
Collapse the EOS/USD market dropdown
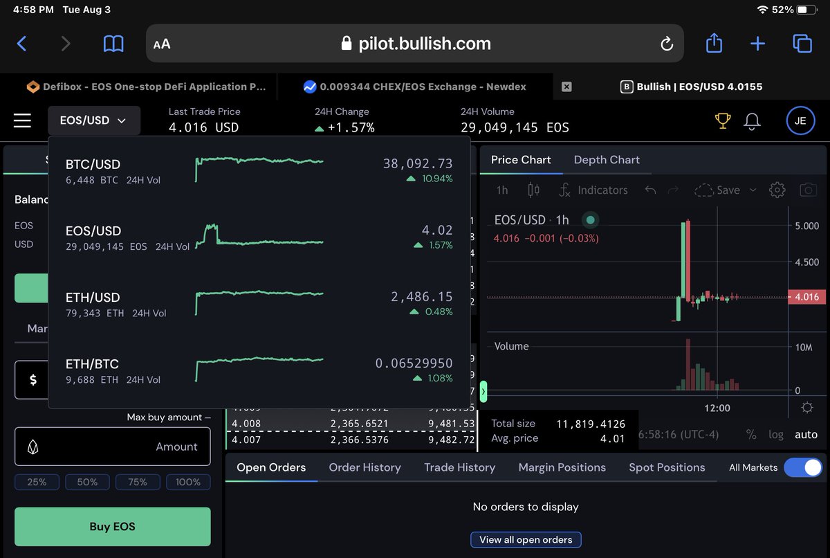94,120
